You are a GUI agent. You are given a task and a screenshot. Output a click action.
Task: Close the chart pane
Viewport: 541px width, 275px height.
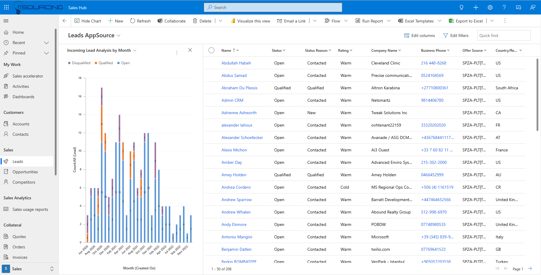click(x=190, y=50)
